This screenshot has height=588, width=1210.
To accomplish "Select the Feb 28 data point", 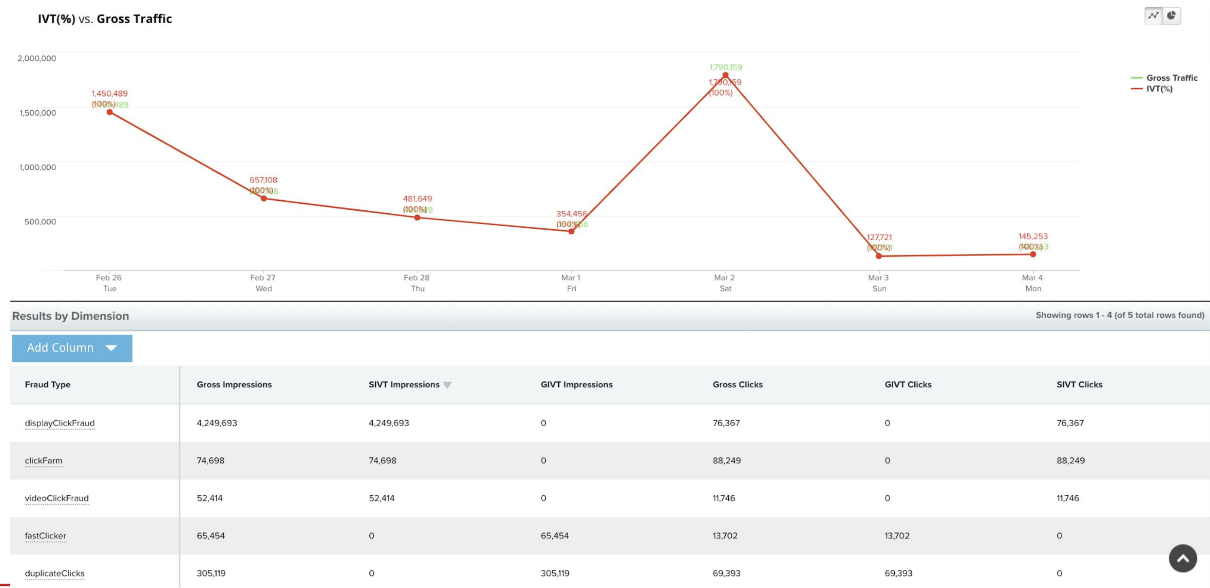I will 417,217.
